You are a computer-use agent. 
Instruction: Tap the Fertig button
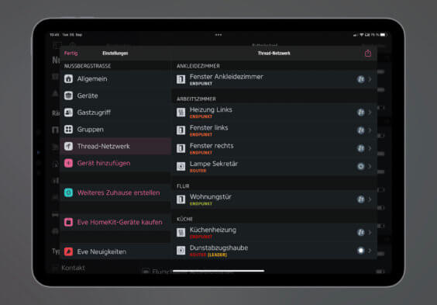pyautogui.click(x=71, y=53)
